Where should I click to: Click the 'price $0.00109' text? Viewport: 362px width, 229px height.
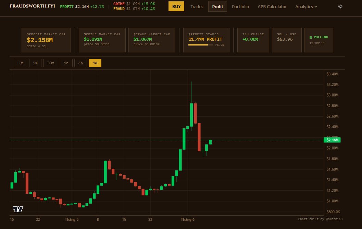coord(146,44)
